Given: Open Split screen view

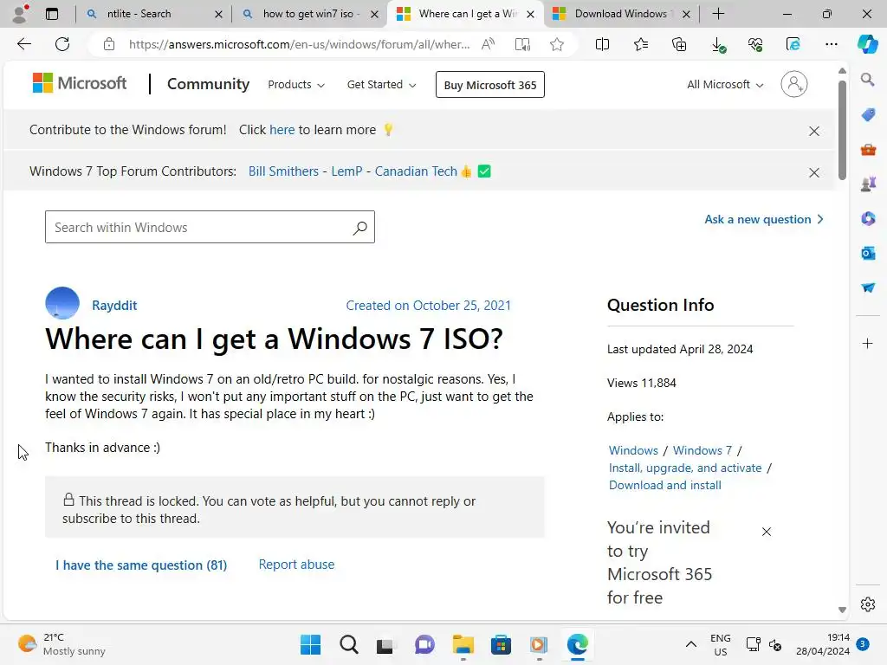Looking at the screenshot, I should pyautogui.click(x=603, y=44).
